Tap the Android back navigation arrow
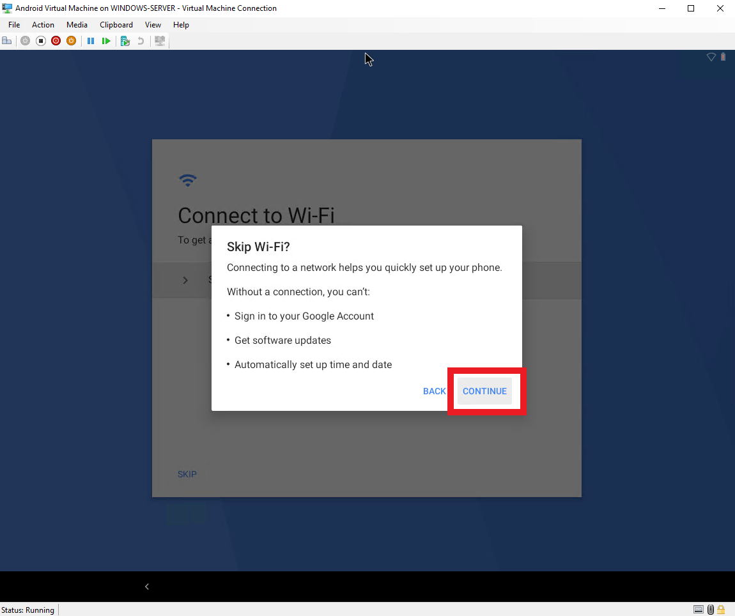The width and height of the screenshot is (735, 616). coord(146,587)
